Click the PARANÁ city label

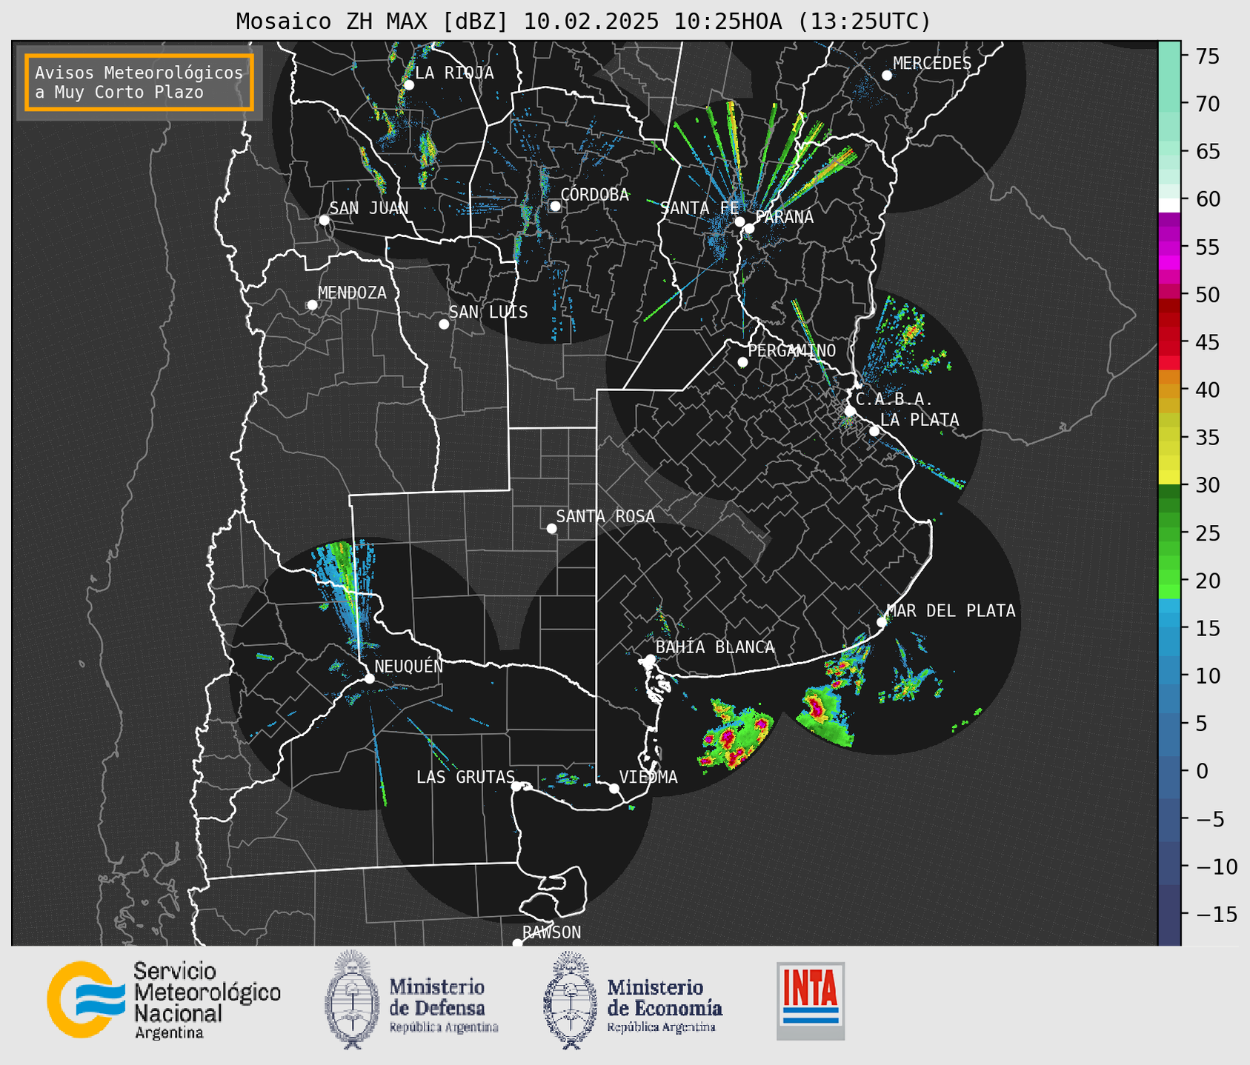pyautogui.click(x=784, y=217)
